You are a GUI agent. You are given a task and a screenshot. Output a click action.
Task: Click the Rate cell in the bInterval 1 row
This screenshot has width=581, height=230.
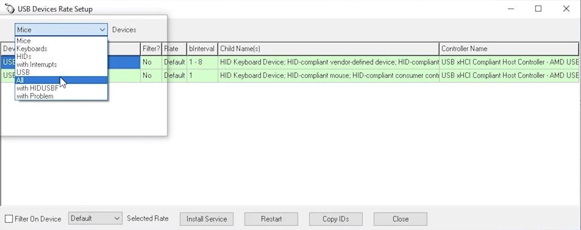click(174, 75)
